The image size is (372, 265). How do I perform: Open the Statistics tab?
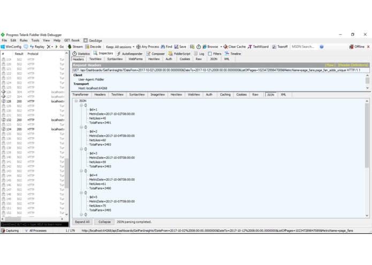coord(81,54)
